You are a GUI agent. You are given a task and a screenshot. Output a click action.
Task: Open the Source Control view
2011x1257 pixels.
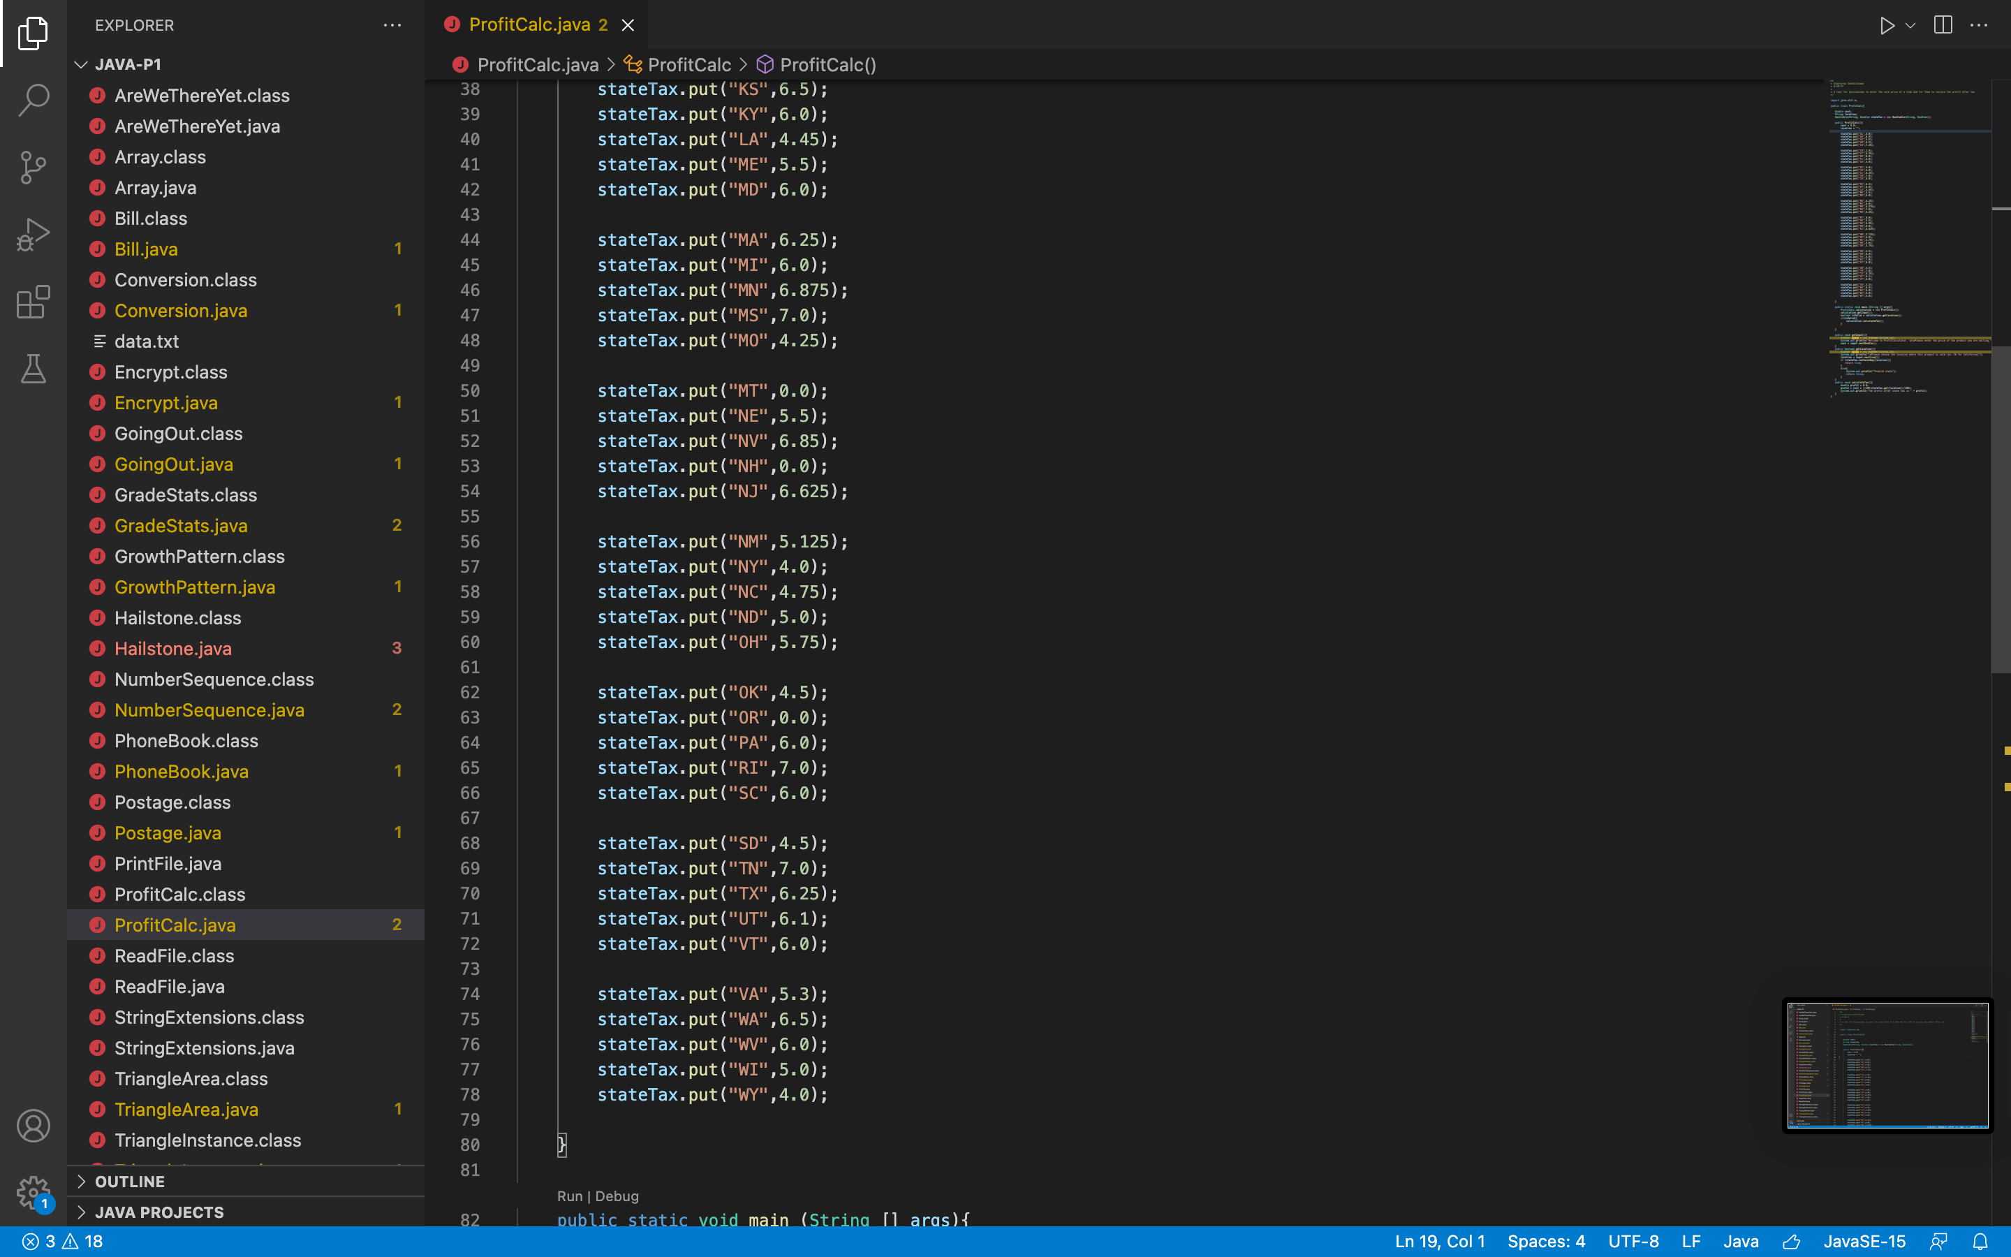(34, 167)
